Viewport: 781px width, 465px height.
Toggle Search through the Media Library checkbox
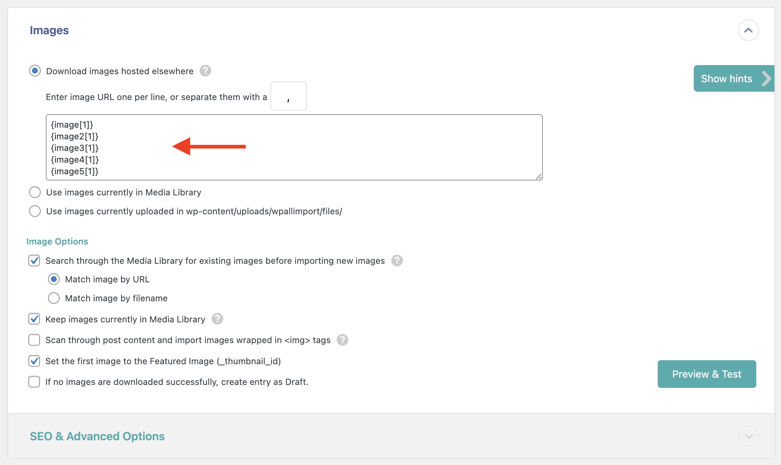click(x=34, y=261)
